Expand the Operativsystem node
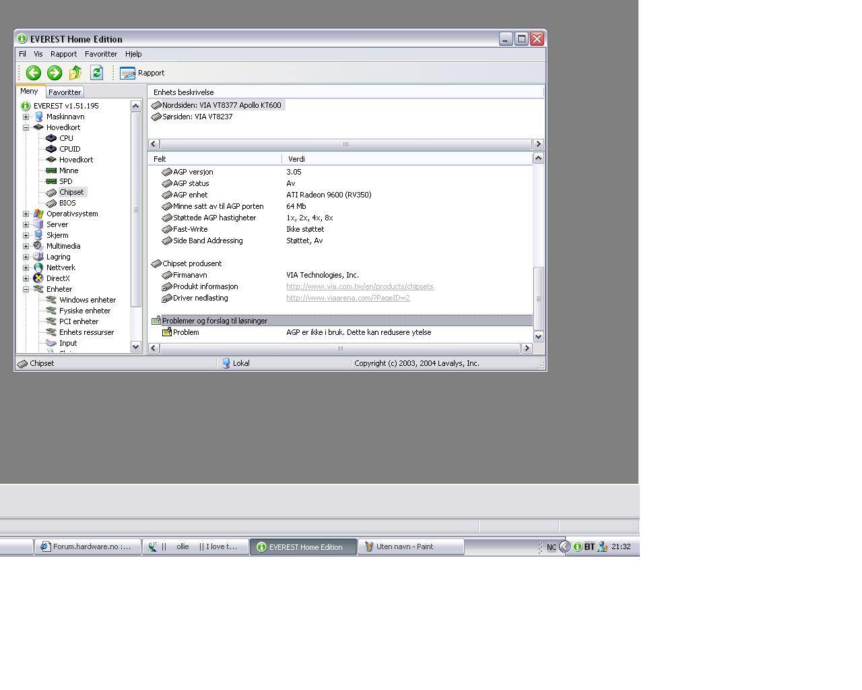The height and width of the screenshot is (690, 862). (26, 214)
